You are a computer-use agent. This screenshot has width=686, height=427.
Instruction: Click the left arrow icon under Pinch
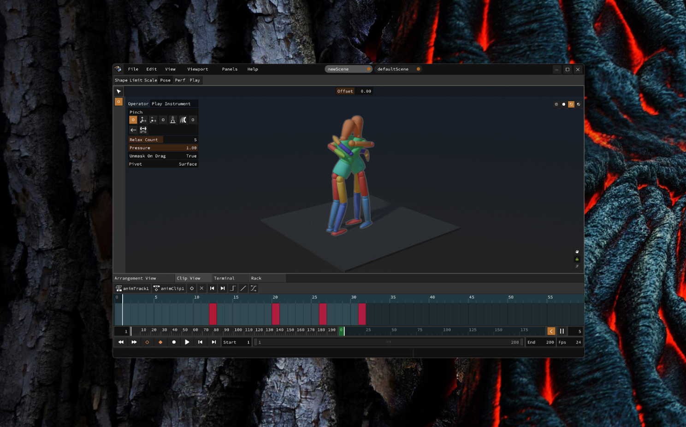pos(133,130)
